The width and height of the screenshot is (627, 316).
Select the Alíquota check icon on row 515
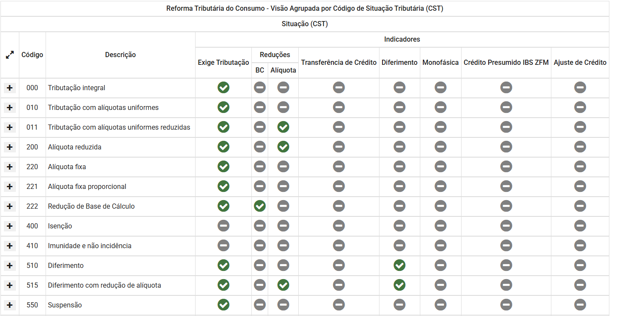tap(283, 285)
